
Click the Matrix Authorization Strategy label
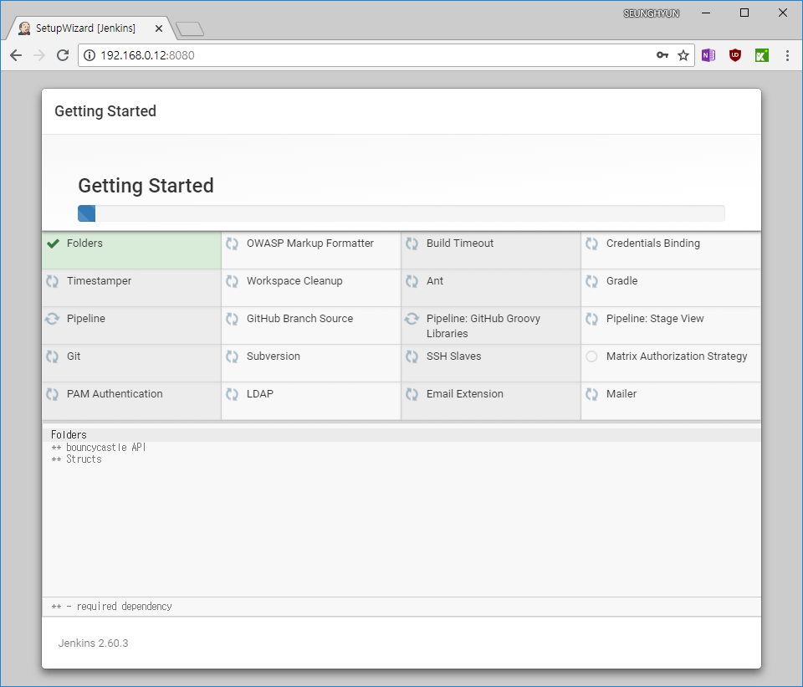[x=677, y=356]
